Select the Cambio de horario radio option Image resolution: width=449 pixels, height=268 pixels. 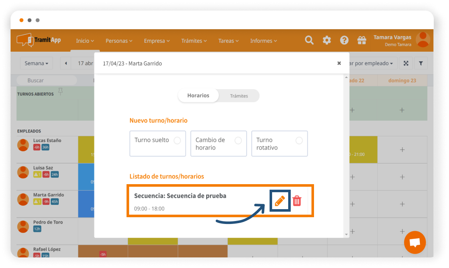(x=238, y=141)
